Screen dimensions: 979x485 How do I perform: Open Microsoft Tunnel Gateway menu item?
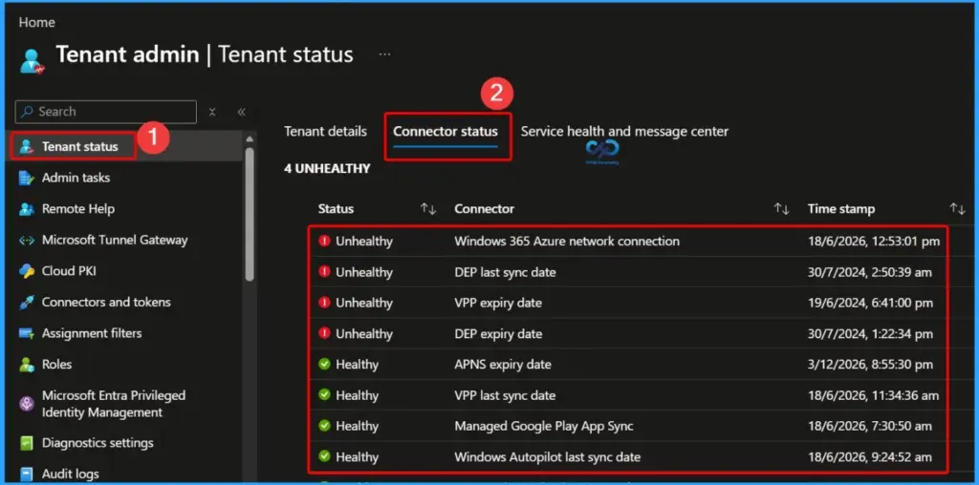(x=115, y=240)
